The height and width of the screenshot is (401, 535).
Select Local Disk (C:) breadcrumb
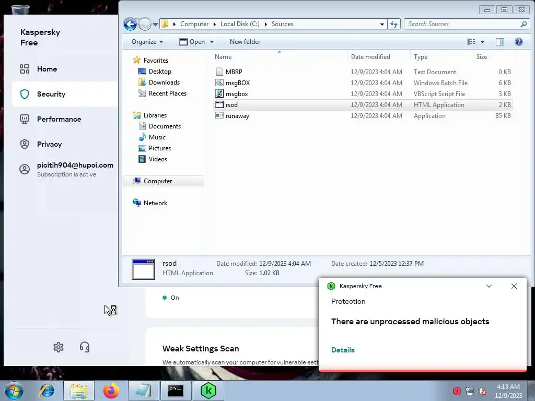click(240, 24)
